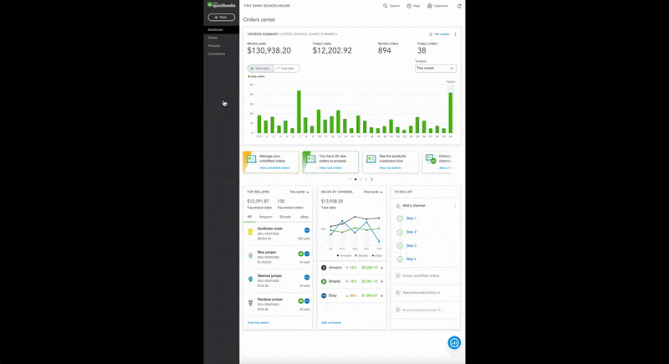The width and height of the screenshot is (669, 364).
Task: Click eBay badge on Sunflower onsie row
Action: tap(307, 230)
